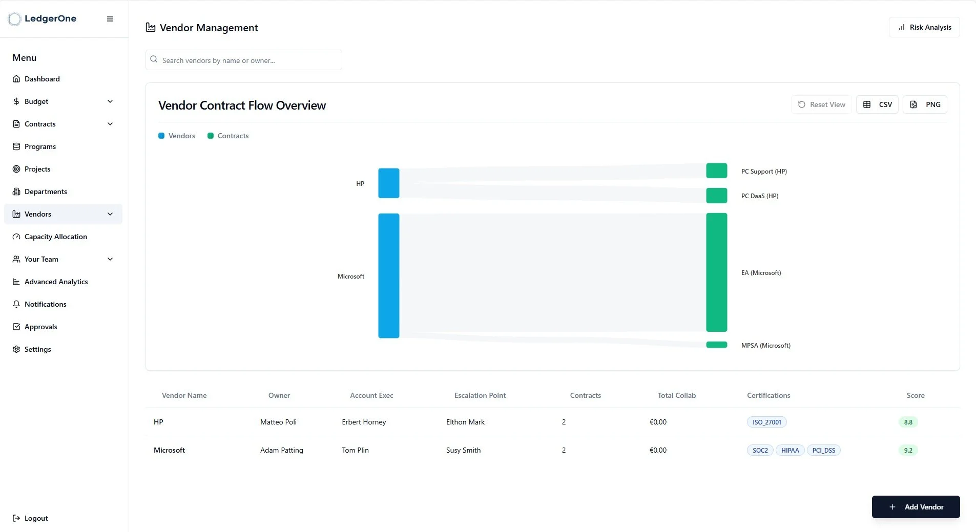Screen dimensions: 976x532
Task: Click the Logout icon in sidebar
Action: click(x=16, y=518)
